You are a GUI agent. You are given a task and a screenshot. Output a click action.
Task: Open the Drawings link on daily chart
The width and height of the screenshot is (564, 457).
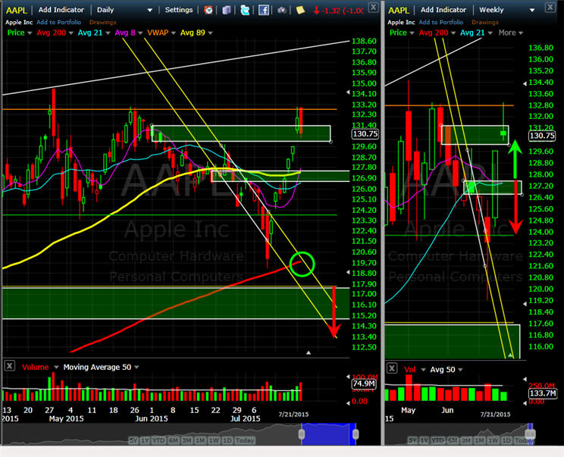click(102, 22)
